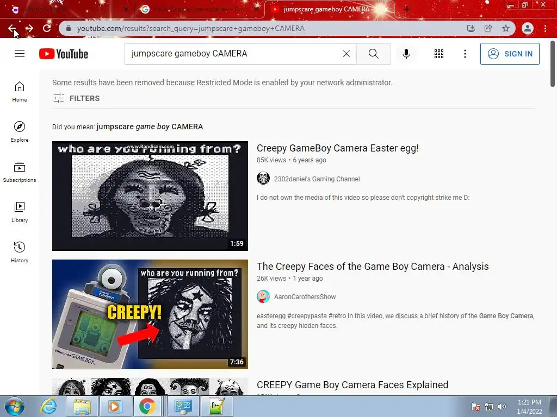Open the YouTube hamburger guide menu
The image size is (557, 417).
[20, 54]
